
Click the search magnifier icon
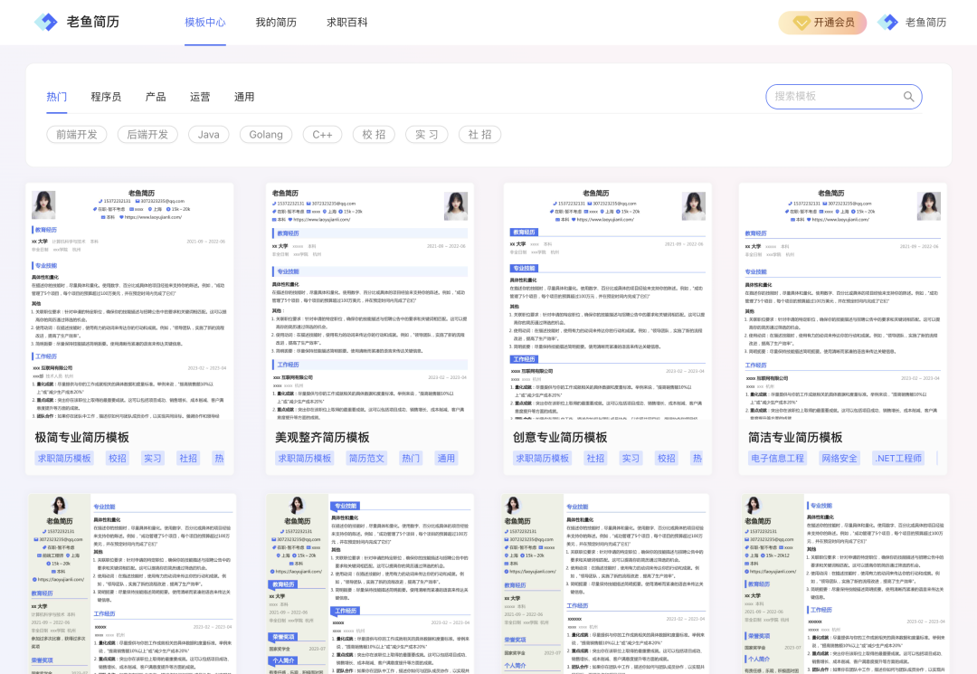pos(908,97)
